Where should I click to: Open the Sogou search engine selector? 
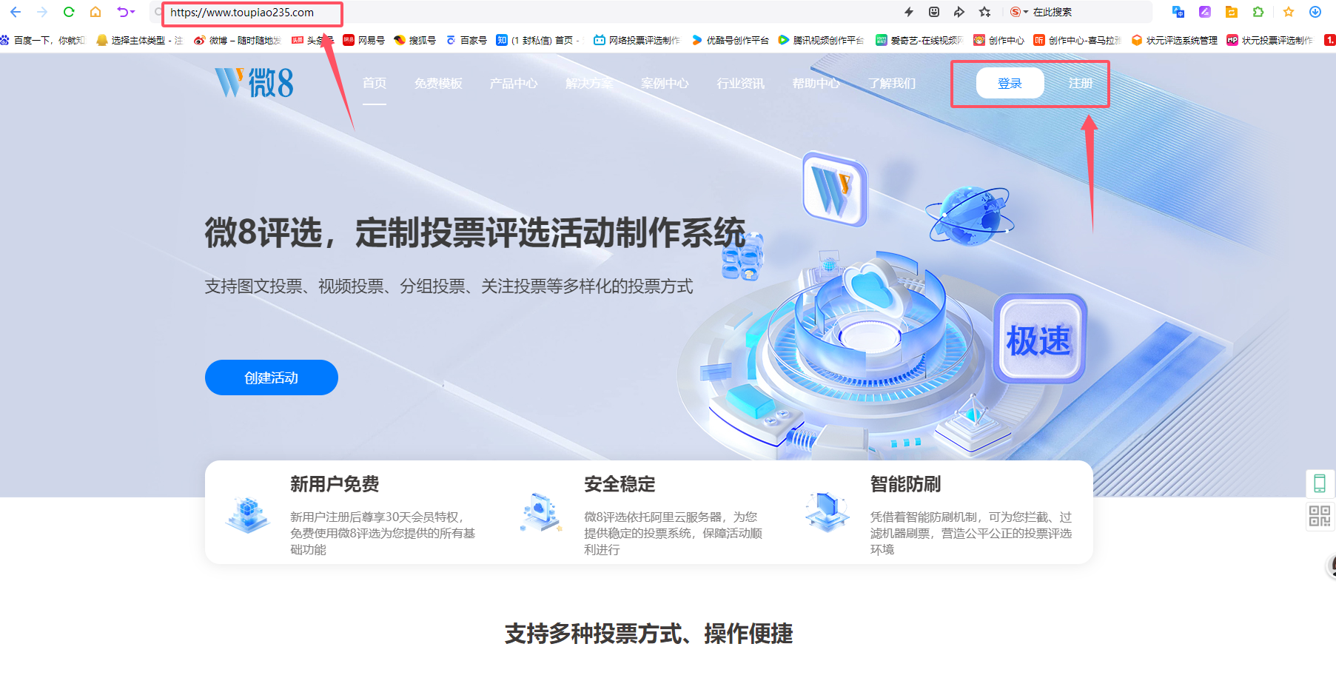pyautogui.click(x=1019, y=12)
